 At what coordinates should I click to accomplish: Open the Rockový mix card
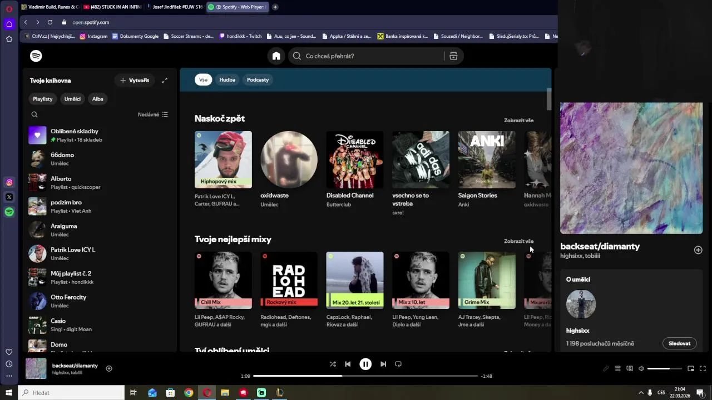point(289,289)
